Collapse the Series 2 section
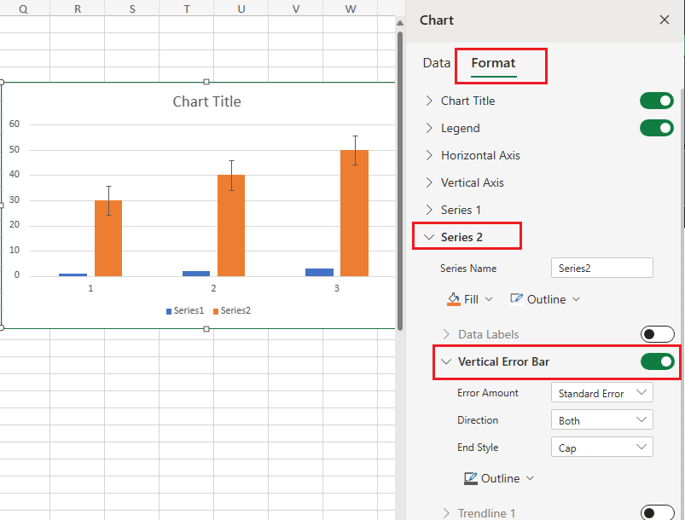 [x=429, y=237]
